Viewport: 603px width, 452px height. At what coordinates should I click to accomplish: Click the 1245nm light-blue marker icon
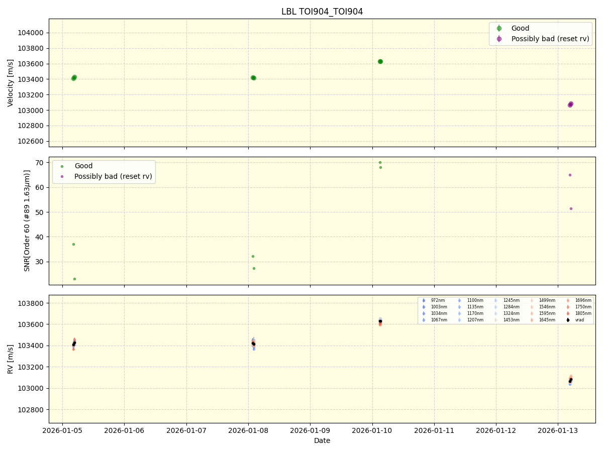[495, 300]
